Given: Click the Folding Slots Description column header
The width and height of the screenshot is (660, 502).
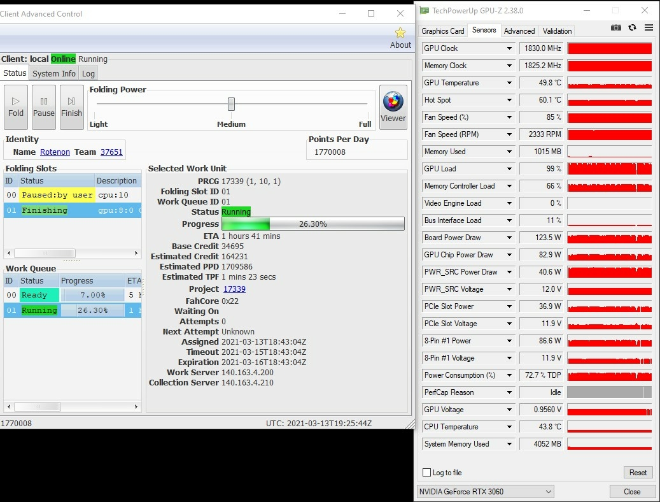Looking at the screenshot, I should pos(118,181).
